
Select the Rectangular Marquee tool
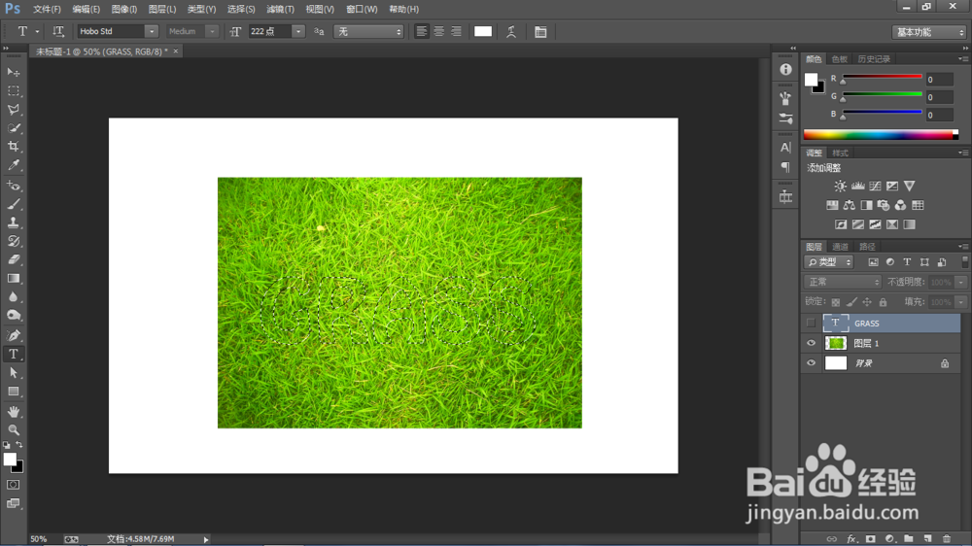[13, 91]
